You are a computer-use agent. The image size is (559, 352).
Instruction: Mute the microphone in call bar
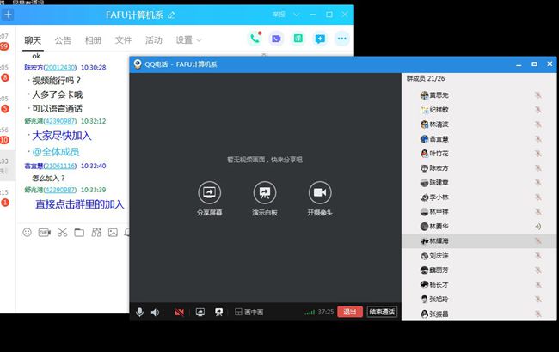[139, 312]
